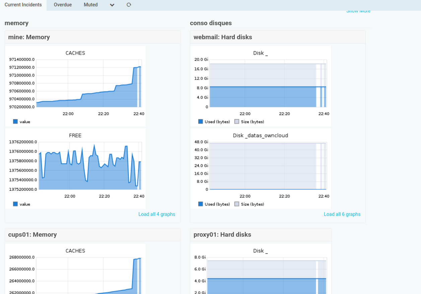The height and width of the screenshot is (294, 421).
Task: Open the webmail: Hard disks panel title
Action: (x=223, y=37)
